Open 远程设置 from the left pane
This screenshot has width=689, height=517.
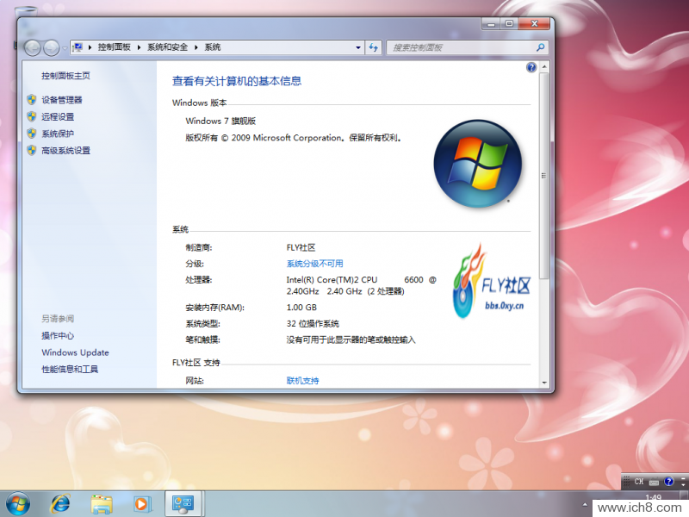pos(58,116)
